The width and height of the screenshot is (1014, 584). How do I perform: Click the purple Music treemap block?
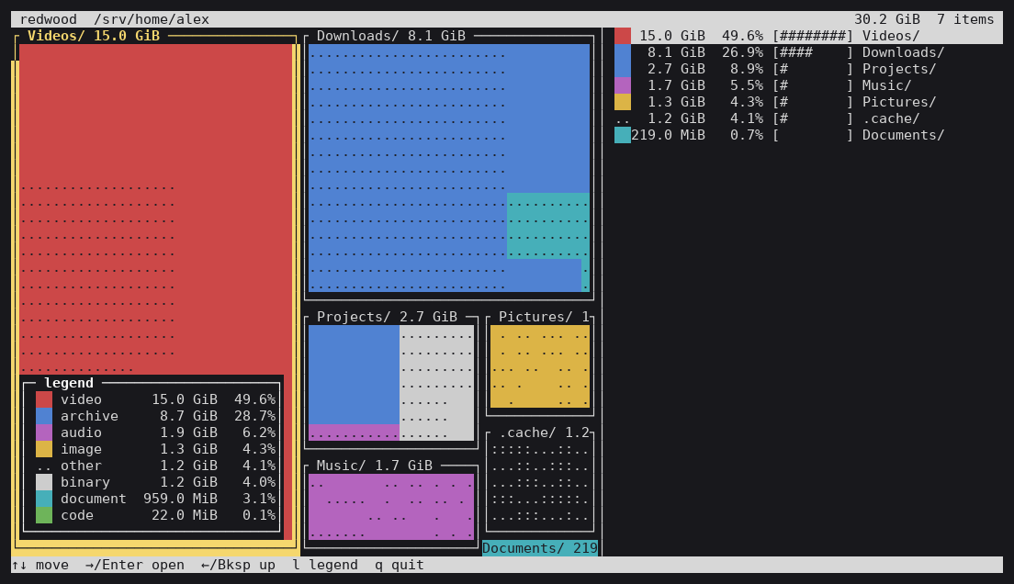(391, 507)
